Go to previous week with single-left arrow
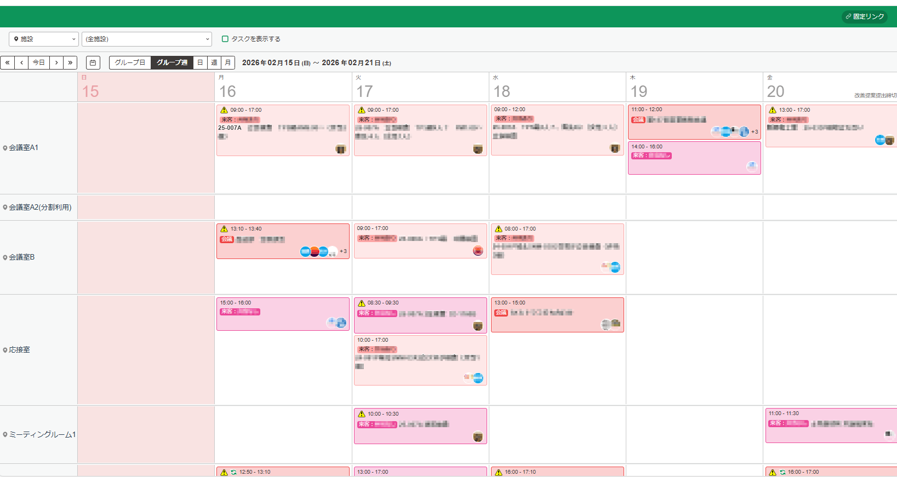 [x=21, y=63]
